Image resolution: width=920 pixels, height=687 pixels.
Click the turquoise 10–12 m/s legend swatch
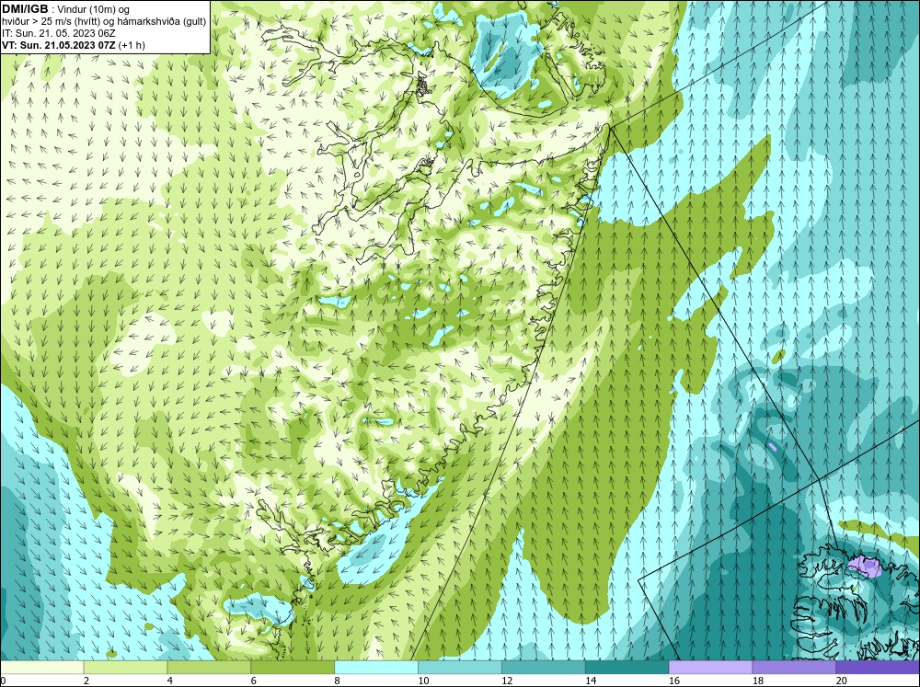(459, 668)
